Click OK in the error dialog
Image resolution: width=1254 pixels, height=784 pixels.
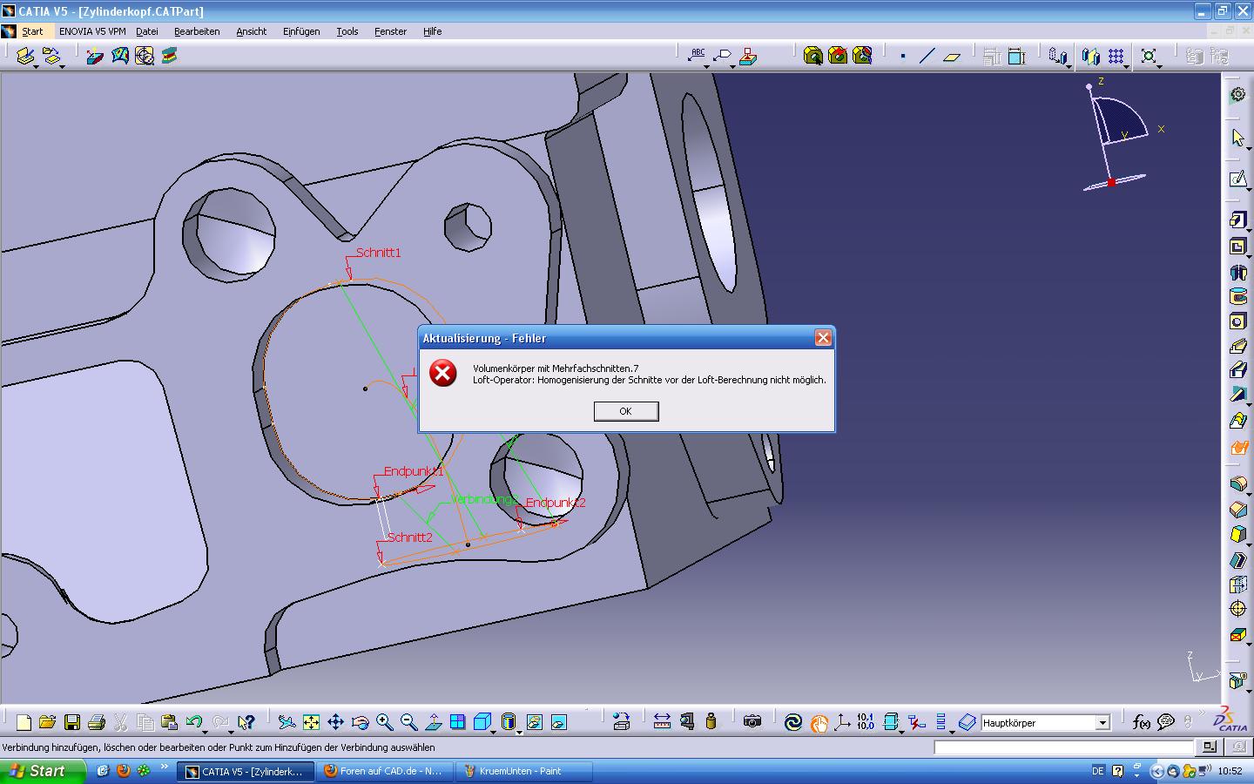(x=625, y=411)
